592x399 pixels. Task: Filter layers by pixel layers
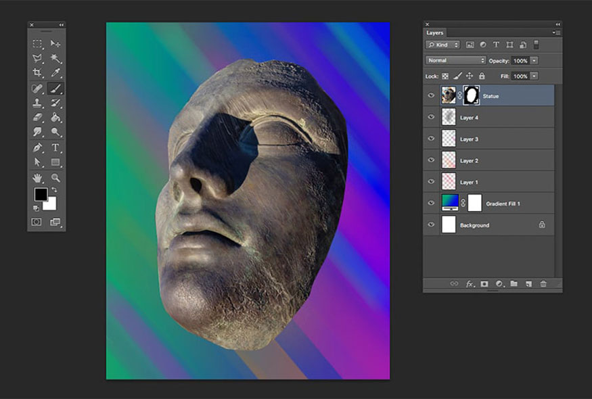[470, 45]
